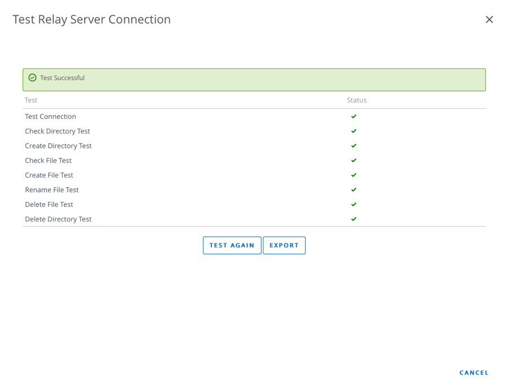Click the Rename File Test status checkmark
Viewport: 508px width, 389px height.
tap(354, 190)
